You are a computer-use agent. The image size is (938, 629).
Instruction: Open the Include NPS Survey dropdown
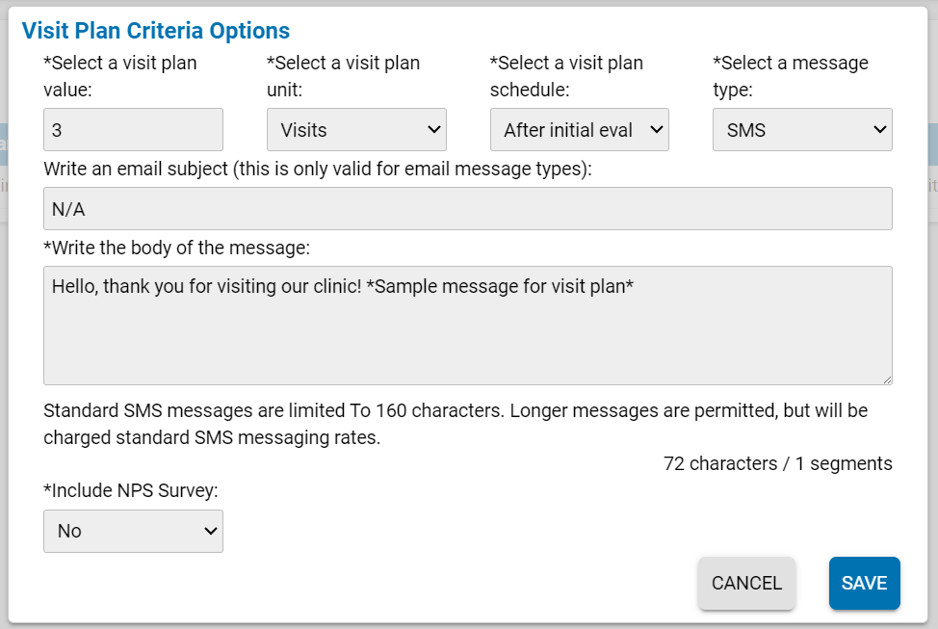(x=133, y=531)
